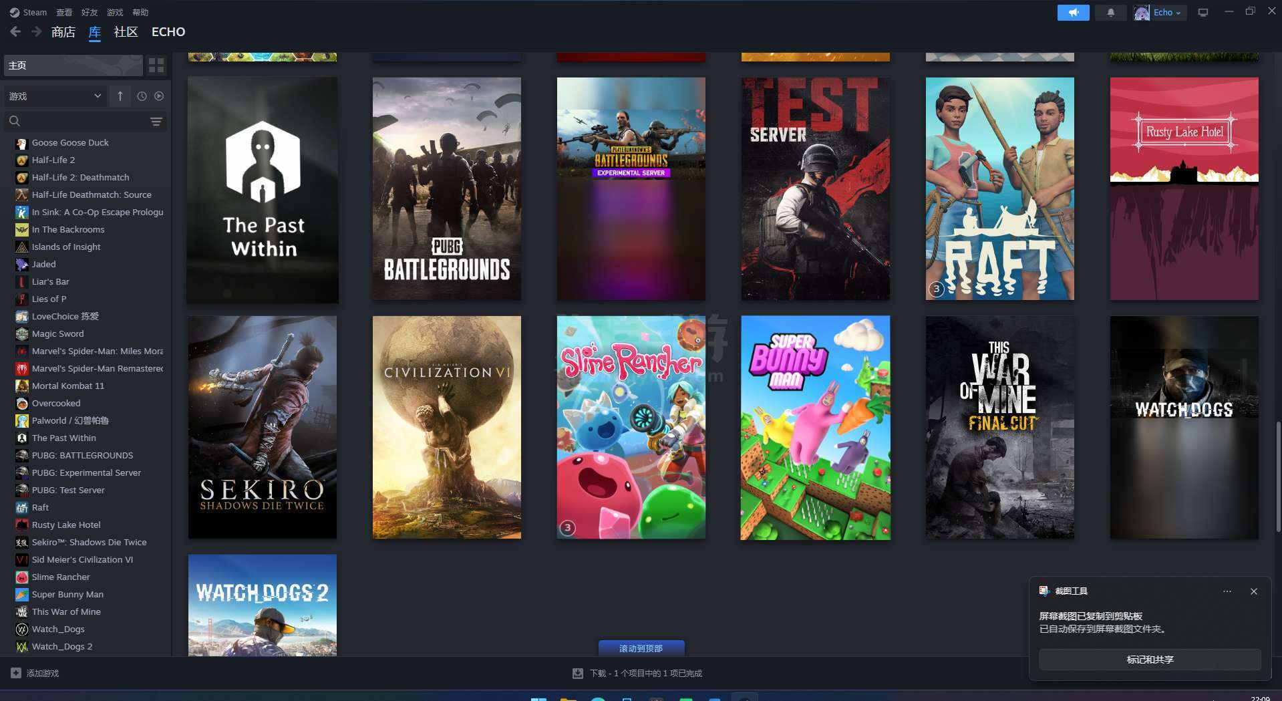Open the 好友 menu
This screenshot has width=1282, height=701.
point(89,13)
